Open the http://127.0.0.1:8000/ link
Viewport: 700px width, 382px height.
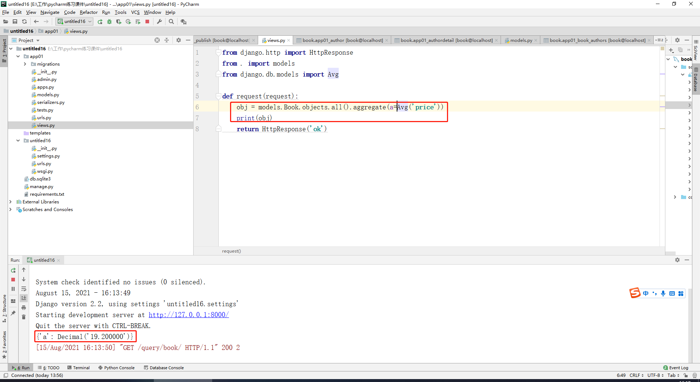(189, 315)
